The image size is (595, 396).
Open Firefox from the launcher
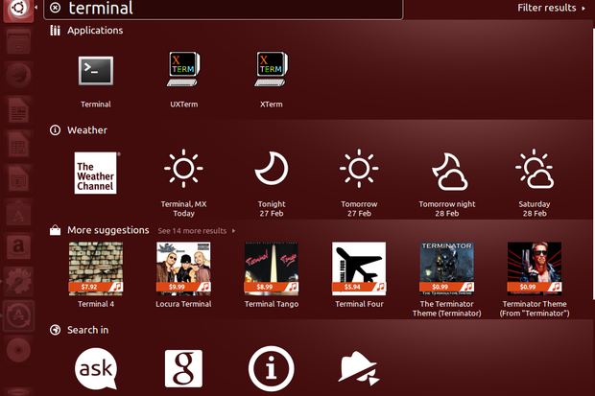tap(18, 75)
